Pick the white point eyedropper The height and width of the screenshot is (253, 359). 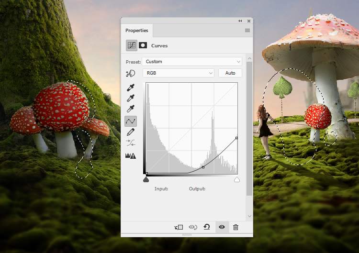pyautogui.click(x=131, y=110)
